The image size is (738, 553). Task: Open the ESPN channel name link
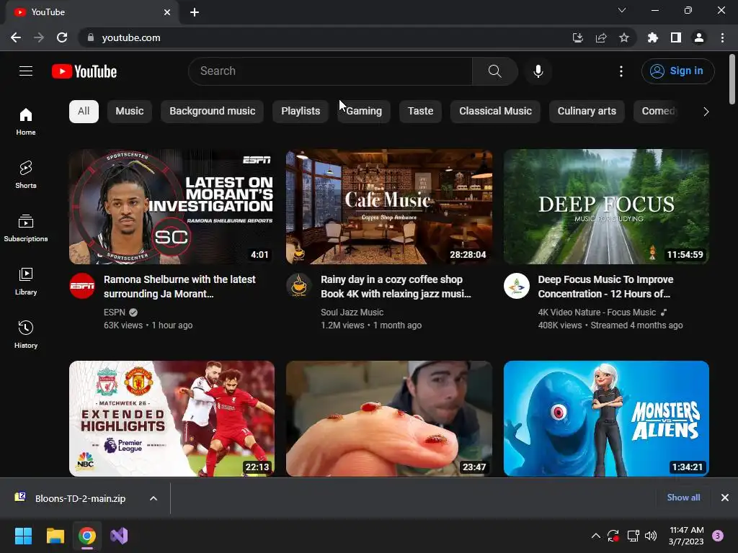click(115, 313)
